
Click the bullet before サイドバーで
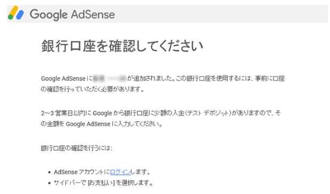(49, 183)
